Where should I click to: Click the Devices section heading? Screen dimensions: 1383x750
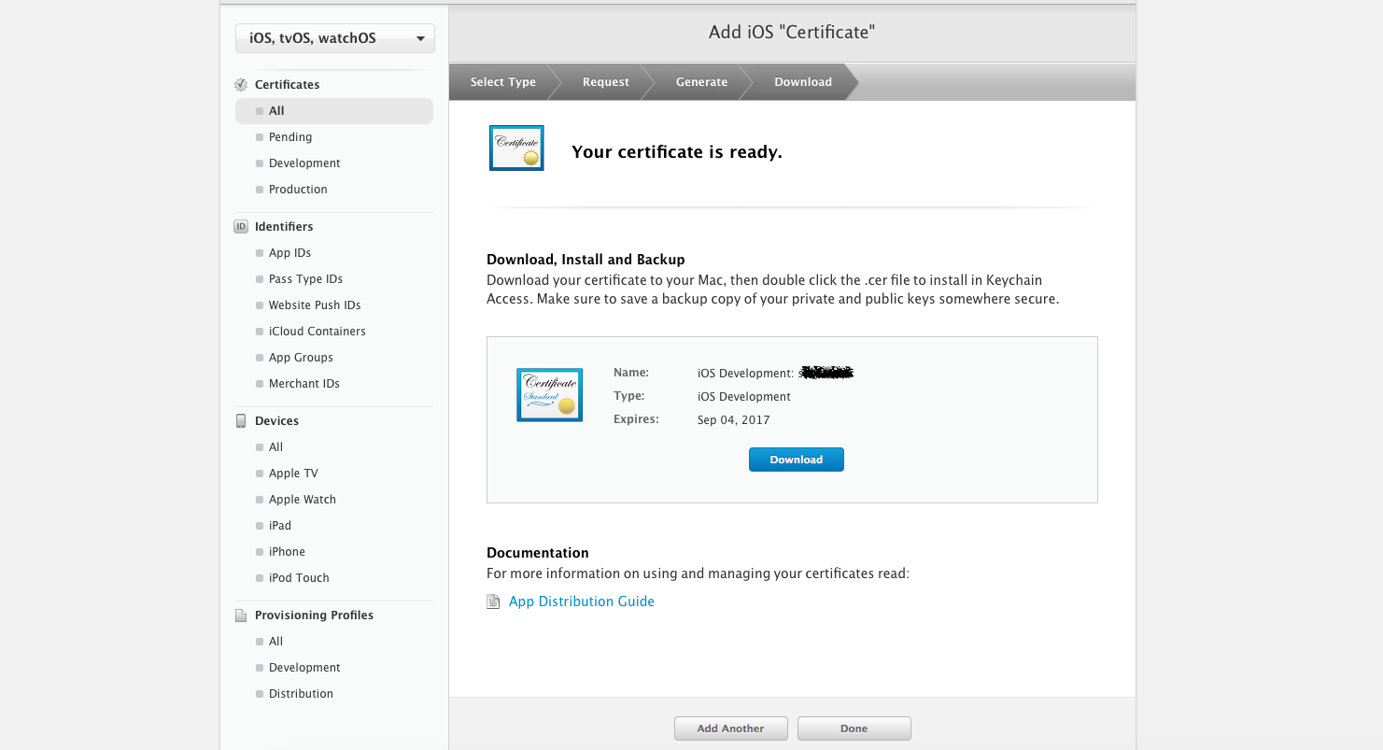click(x=276, y=421)
